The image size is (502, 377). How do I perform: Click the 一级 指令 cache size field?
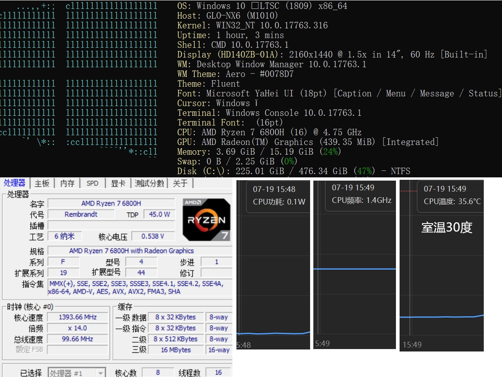pos(176,328)
